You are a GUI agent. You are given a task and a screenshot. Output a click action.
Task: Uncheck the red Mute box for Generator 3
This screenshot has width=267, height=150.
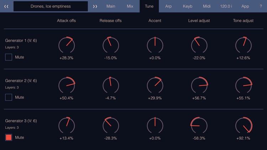(9, 138)
